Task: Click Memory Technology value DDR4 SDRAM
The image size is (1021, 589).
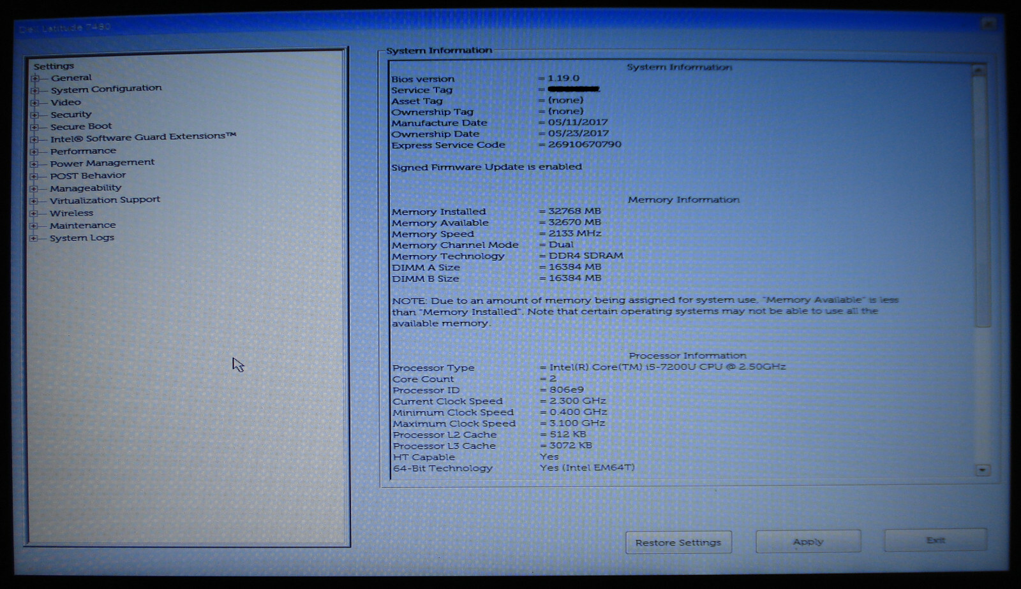Action: coord(586,256)
